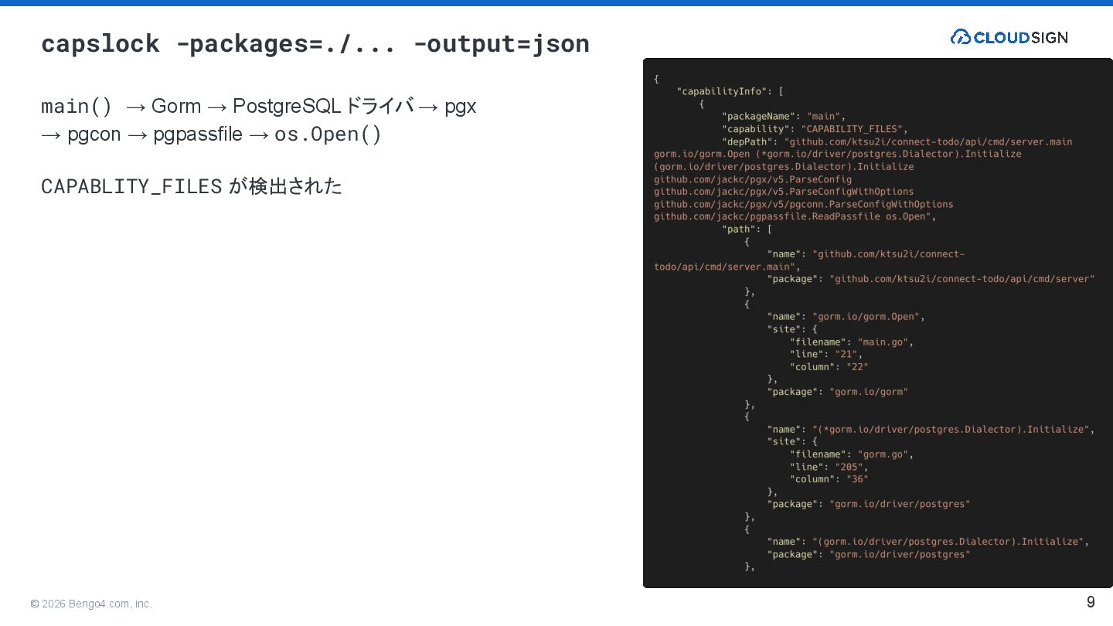This screenshot has width=1113, height=626.
Task: Select the slide title "capslock -packages=./... -output=json"
Action: (315, 43)
